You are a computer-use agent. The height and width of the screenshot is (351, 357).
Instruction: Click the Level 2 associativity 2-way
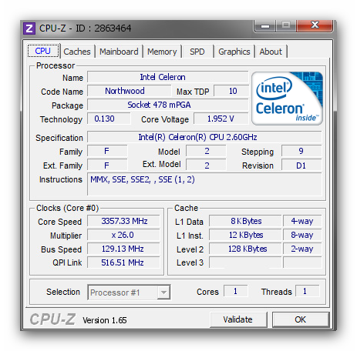[302, 249]
